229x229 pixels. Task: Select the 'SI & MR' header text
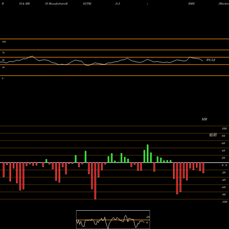click(x=24, y=4)
